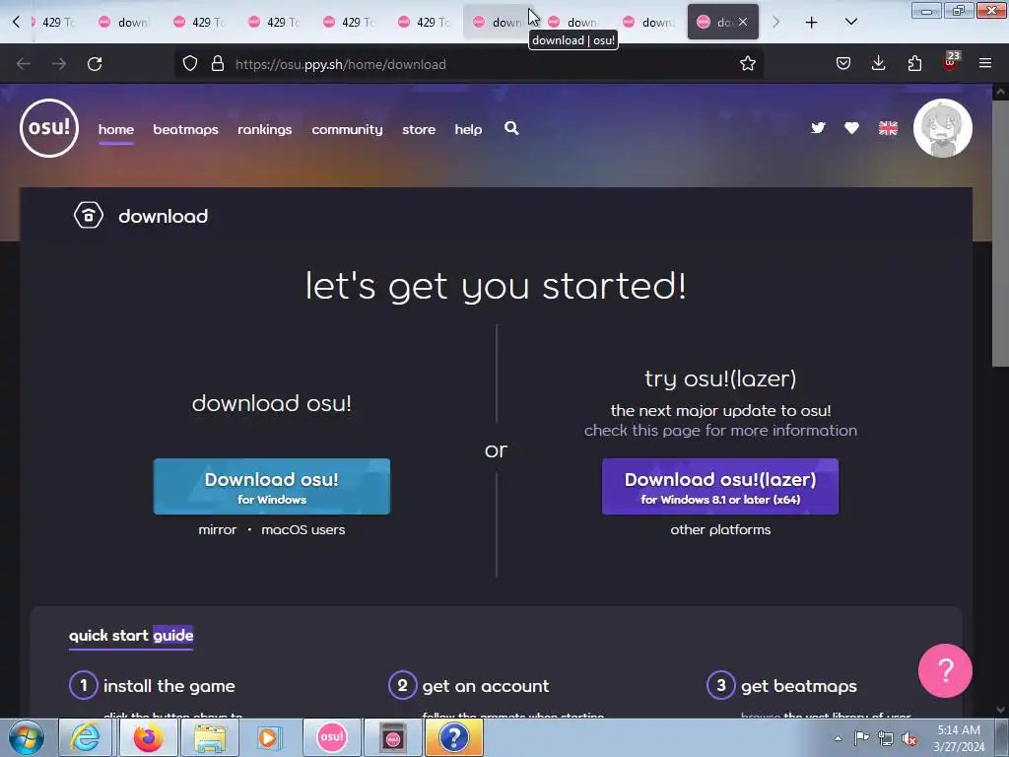Open the help navigation menu
Screen dimensions: 1009x757
(468, 129)
